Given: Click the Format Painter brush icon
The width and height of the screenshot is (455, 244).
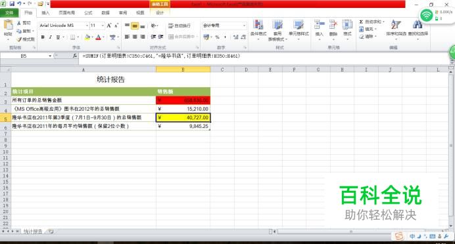Looking at the screenshot, I should [x=20, y=39].
